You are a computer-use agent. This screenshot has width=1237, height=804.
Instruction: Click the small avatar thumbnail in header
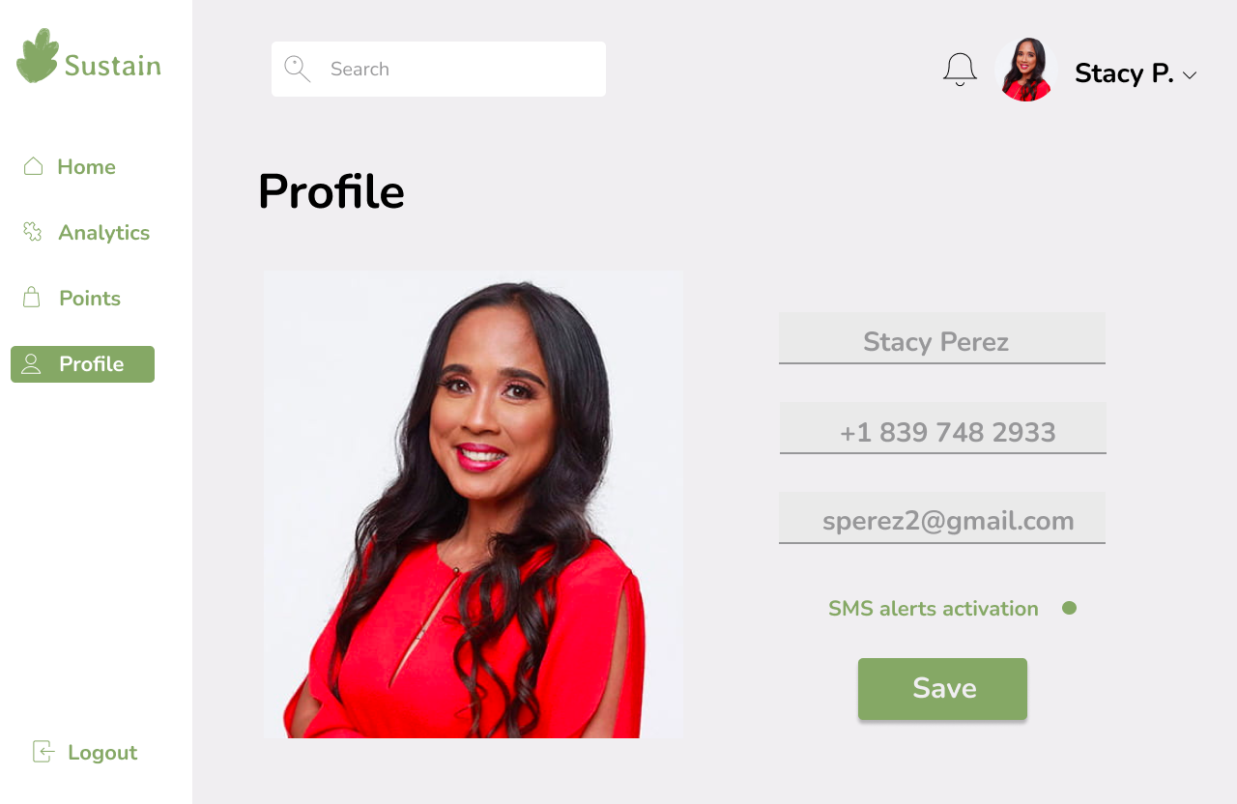[x=1025, y=70]
